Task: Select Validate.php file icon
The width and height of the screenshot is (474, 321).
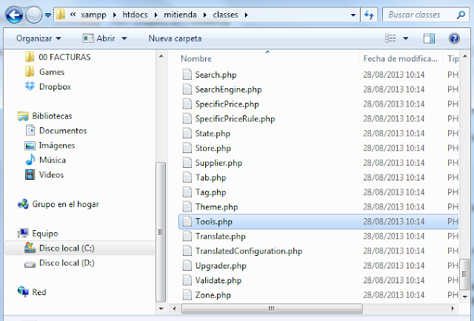Action: pyautogui.click(x=187, y=280)
